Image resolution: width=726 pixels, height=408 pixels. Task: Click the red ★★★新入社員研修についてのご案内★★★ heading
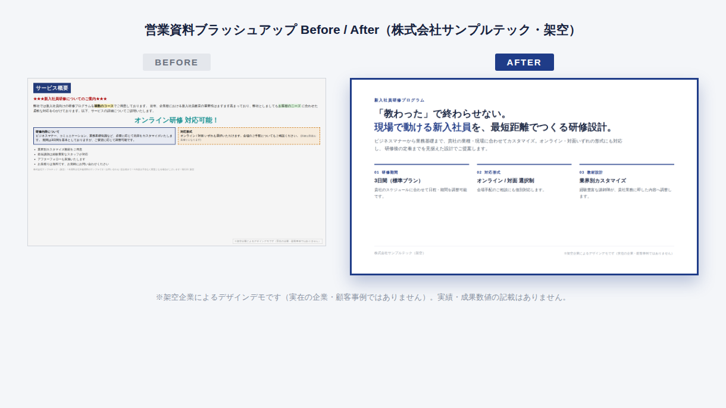tap(70, 99)
